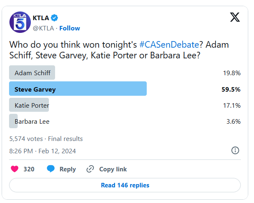
Task: Click the KTLA 5 profile avatar
Action: pos(20,22)
